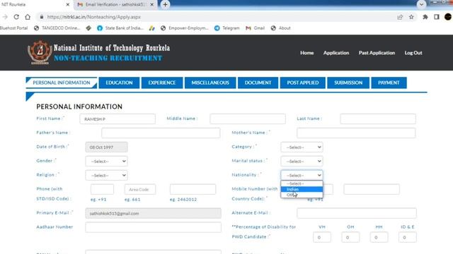The width and height of the screenshot is (453, 254).
Task: Open the Empower-Employment bookmark
Action: click(185, 28)
